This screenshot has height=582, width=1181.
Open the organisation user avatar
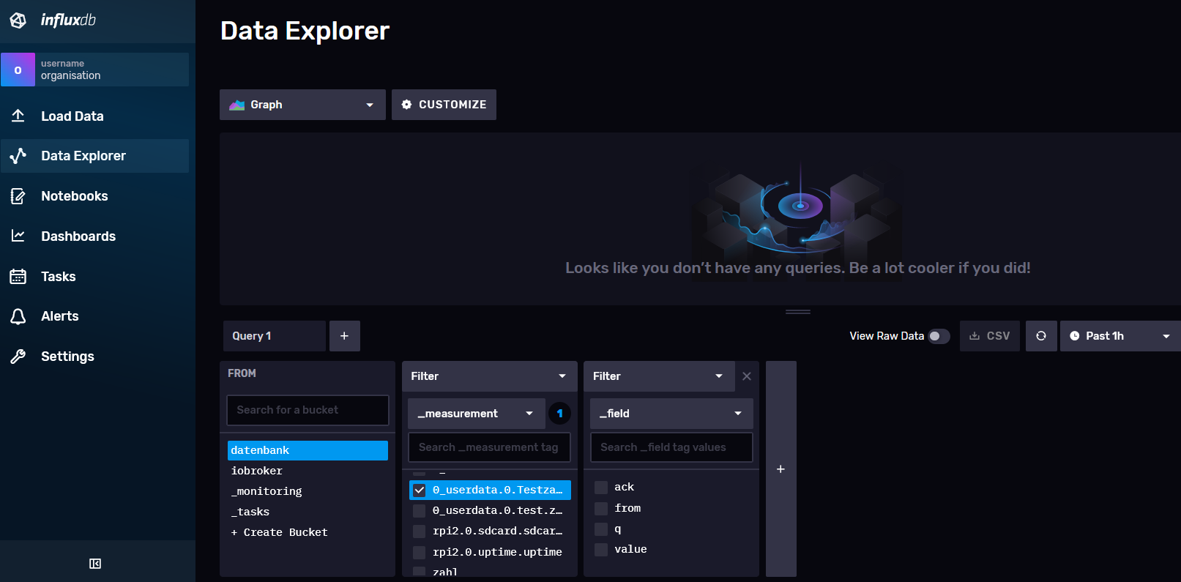click(18, 70)
